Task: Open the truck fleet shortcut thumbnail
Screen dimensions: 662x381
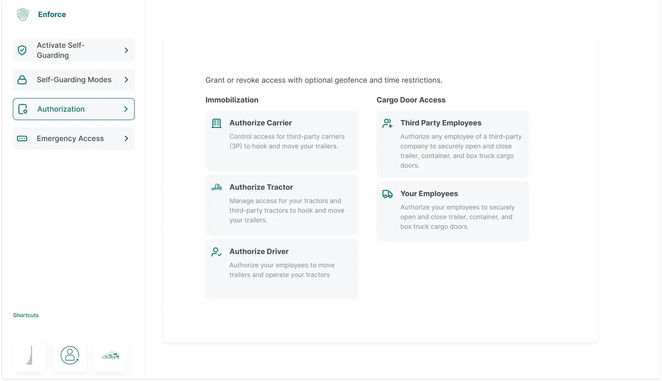Action: click(x=110, y=356)
